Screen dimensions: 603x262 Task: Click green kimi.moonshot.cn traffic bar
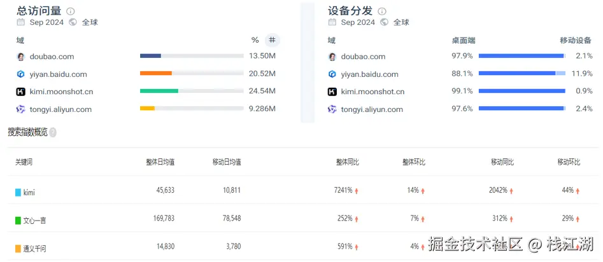point(159,91)
